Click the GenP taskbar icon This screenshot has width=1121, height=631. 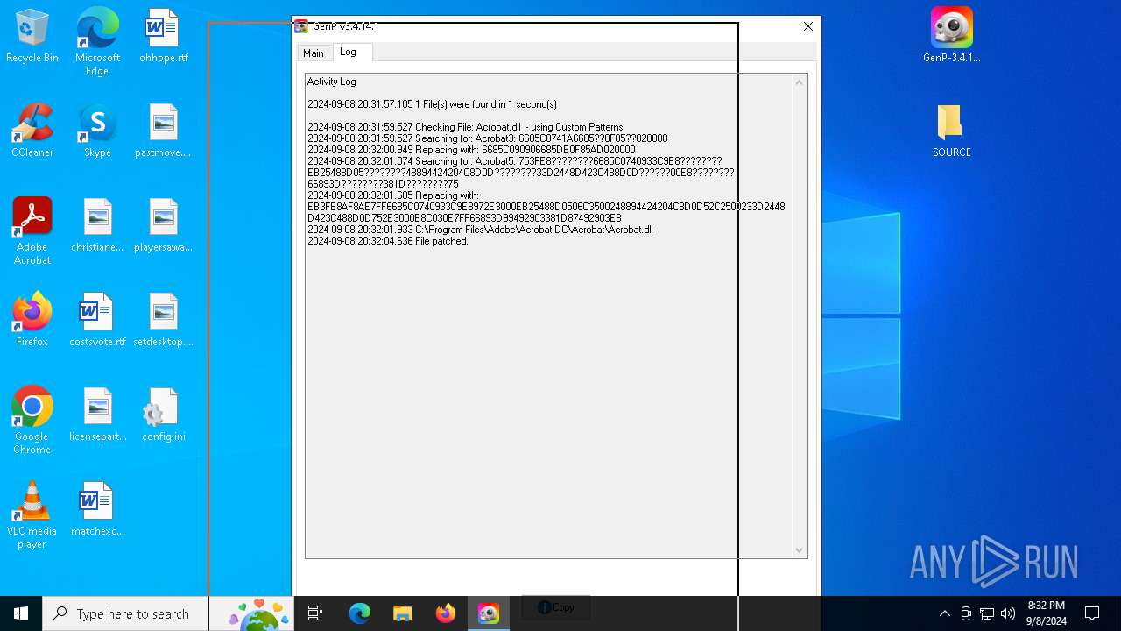tap(489, 613)
